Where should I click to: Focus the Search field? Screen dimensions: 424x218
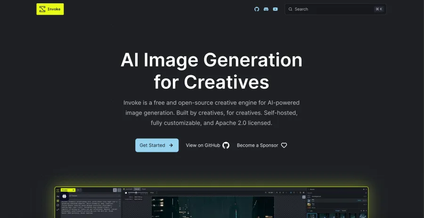tap(335, 9)
